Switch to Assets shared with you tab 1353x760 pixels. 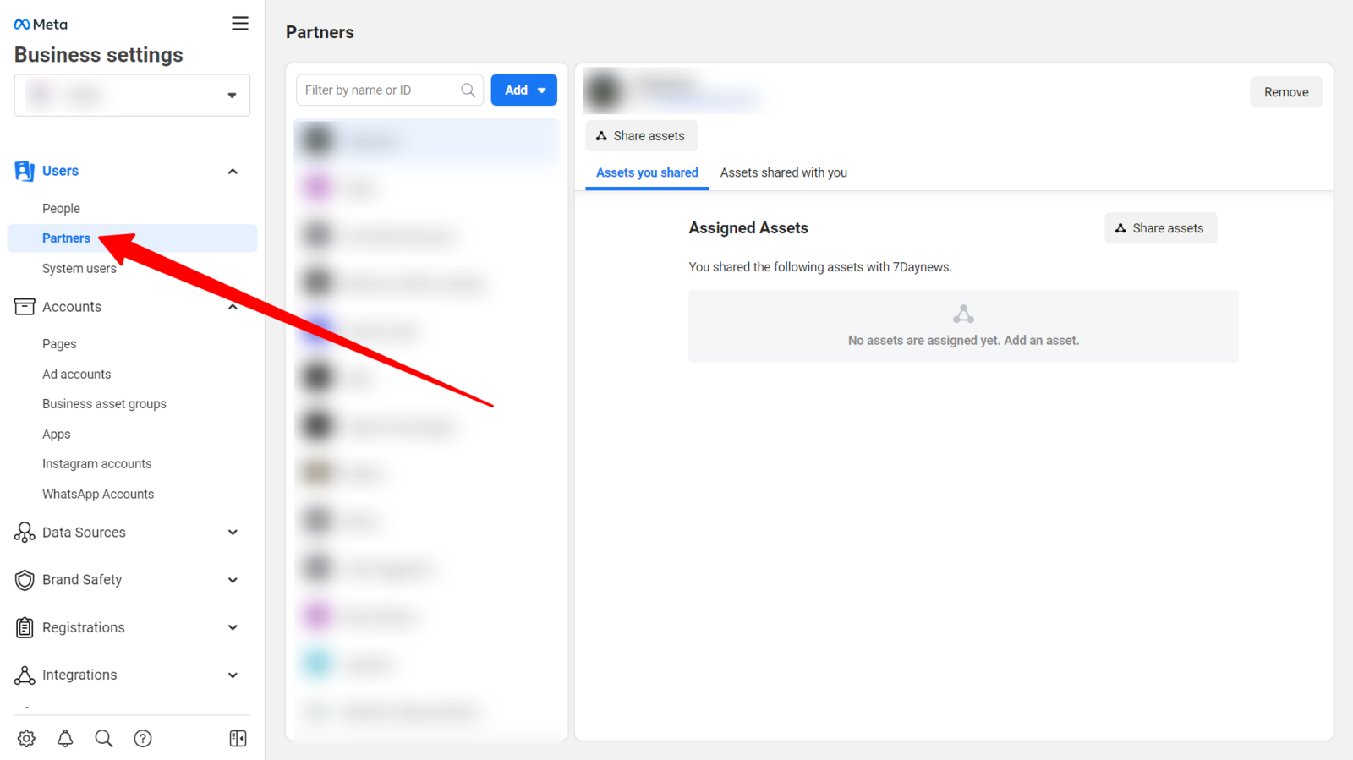(783, 172)
